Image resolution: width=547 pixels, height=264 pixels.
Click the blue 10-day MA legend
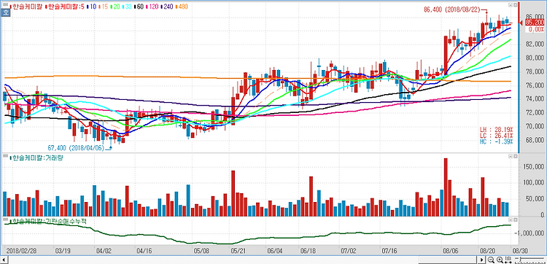coord(92,7)
